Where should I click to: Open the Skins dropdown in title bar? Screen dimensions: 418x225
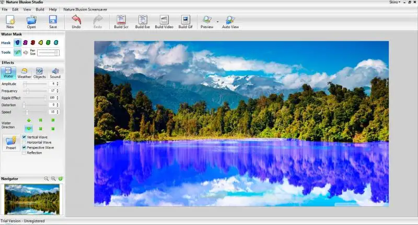point(394,2)
